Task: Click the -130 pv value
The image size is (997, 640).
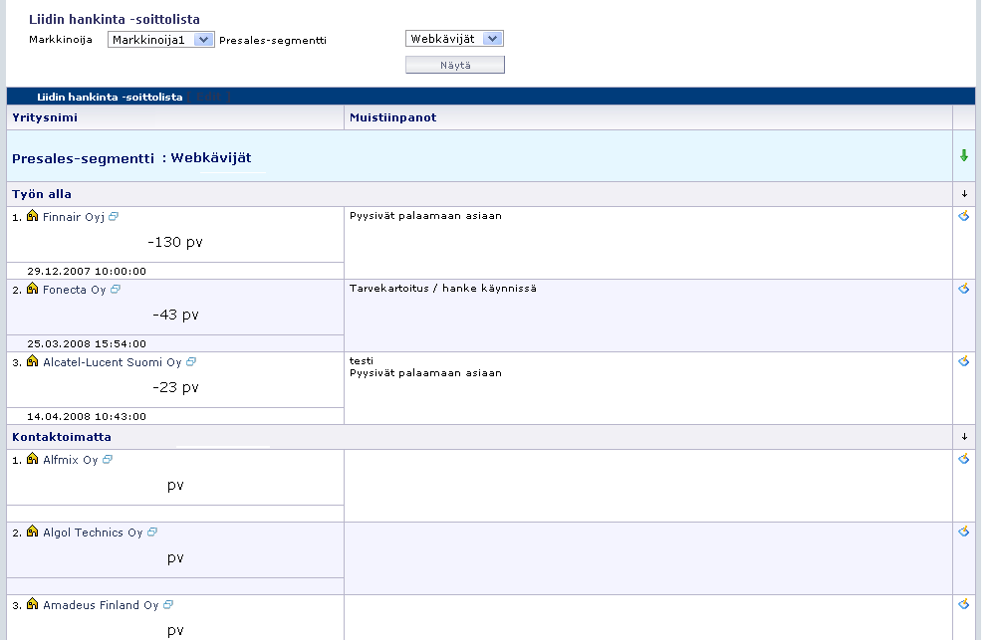Action: click(175, 242)
